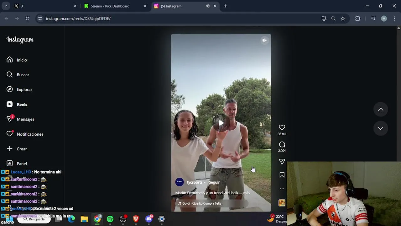Go to the next reel
The image size is (401, 226).
pyautogui.click(x=381, y=128)
